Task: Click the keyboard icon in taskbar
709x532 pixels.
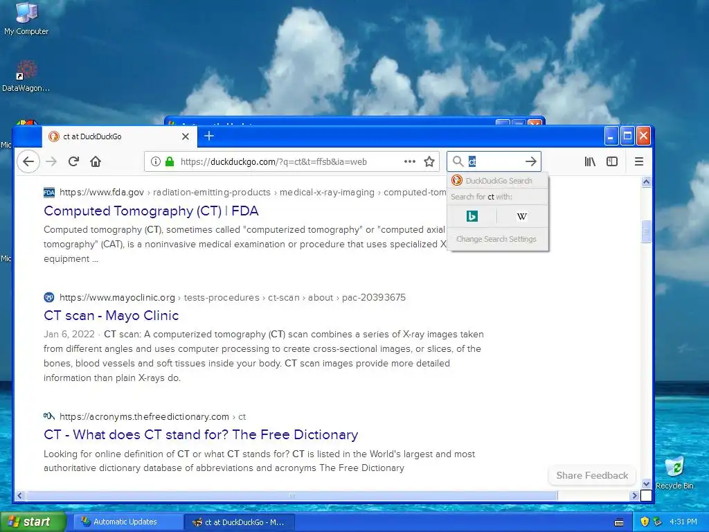Action: pyautogui.click(x=619, y=522)
